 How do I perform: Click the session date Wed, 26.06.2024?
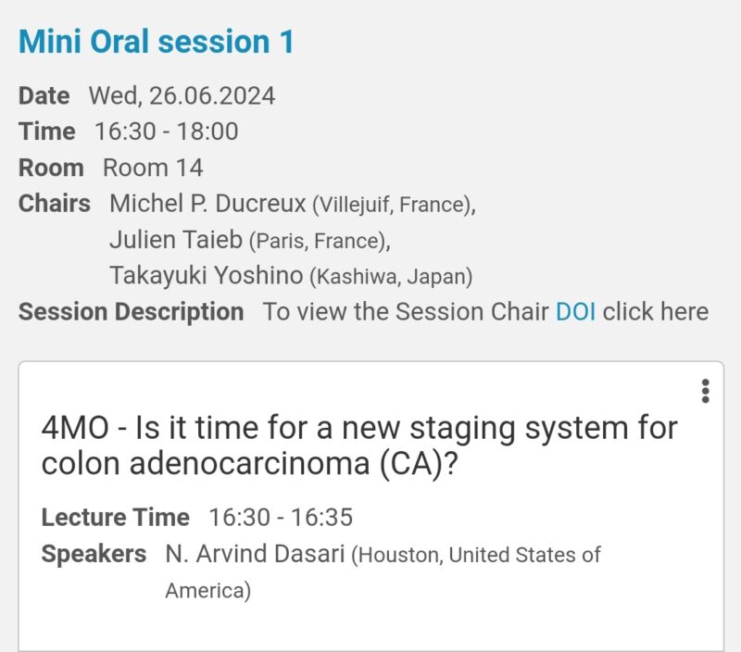click(x=182, y=96)
